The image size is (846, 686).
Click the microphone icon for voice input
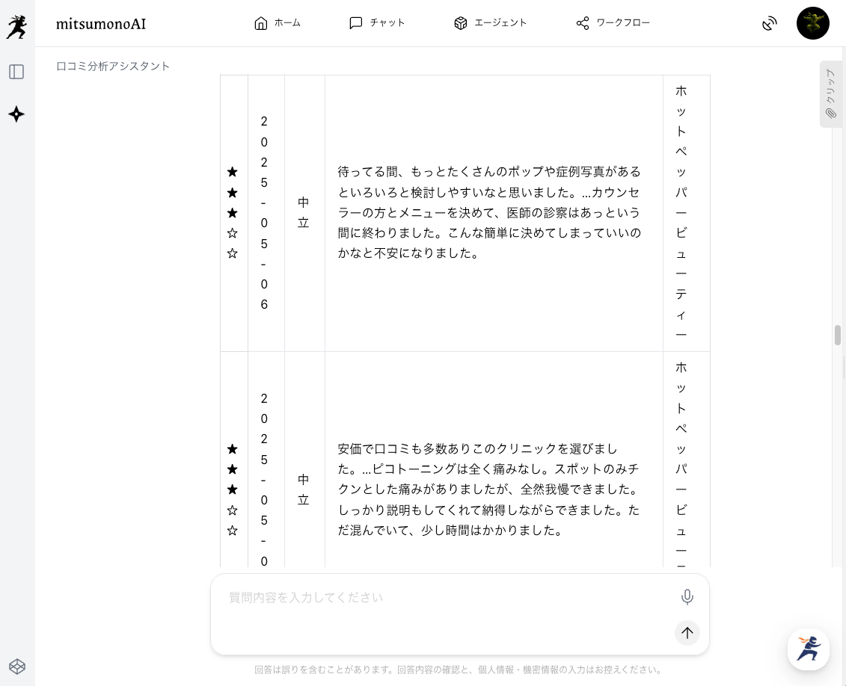(687, 597)
